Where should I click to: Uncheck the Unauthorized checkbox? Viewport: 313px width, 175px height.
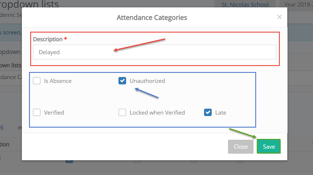(122, 81)
